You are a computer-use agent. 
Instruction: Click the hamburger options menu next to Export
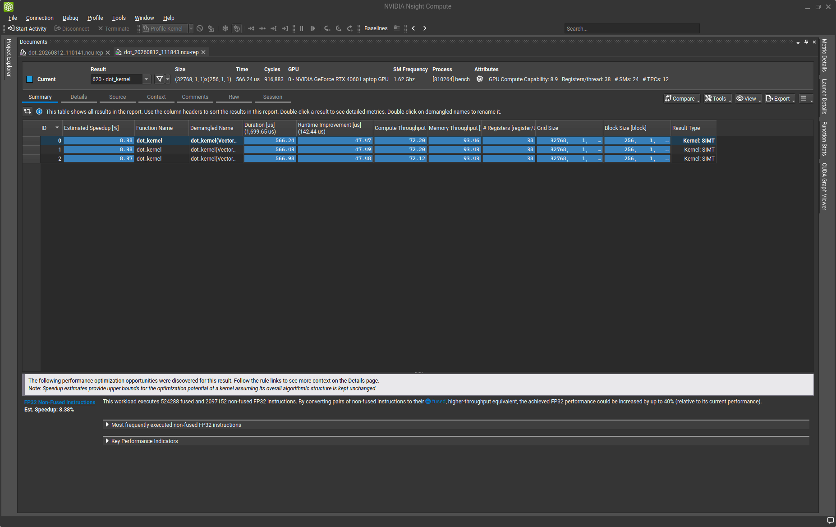(806, 98)
